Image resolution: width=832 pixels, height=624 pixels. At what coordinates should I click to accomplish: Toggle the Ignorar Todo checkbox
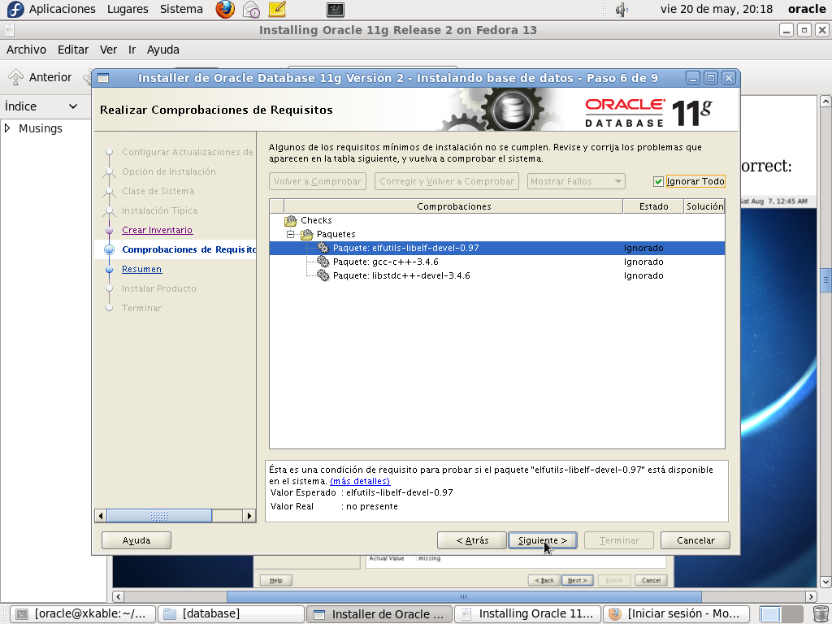(658, 181)
